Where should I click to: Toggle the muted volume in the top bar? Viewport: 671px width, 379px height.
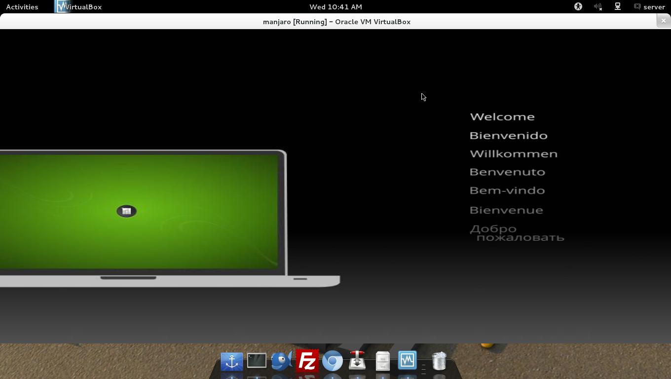tap(597, 6)
